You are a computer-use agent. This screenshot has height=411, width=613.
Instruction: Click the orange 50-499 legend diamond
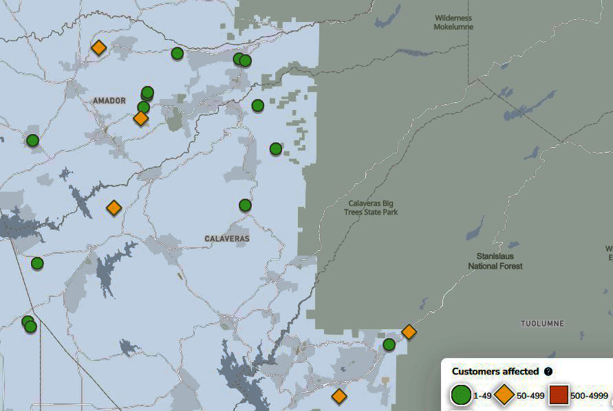click(504, 396)
